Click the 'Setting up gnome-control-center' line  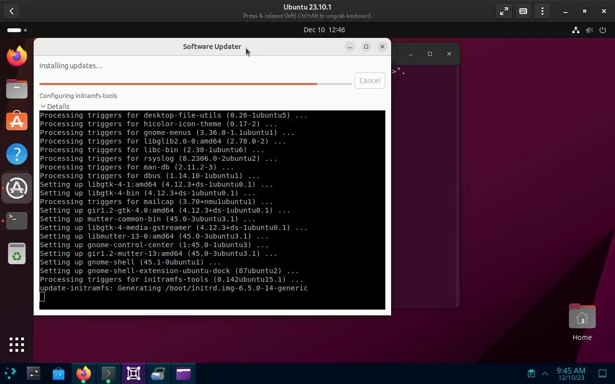154,245
